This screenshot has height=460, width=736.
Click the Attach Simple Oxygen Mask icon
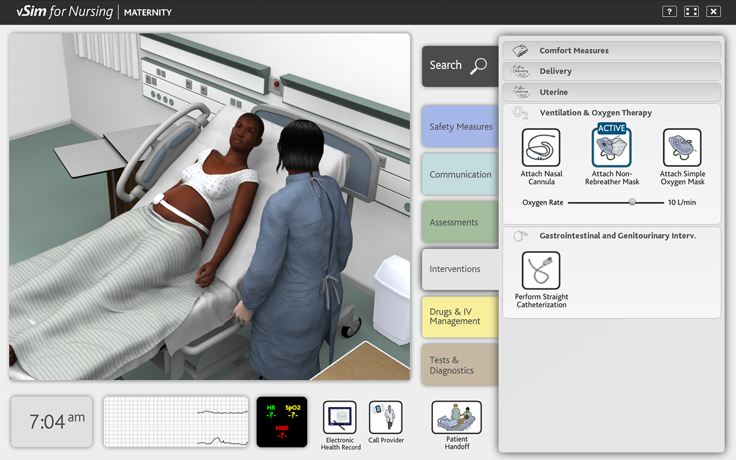[x=682, y=147]
